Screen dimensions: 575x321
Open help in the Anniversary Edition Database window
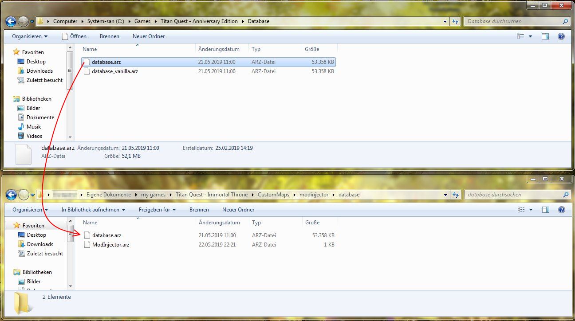click(x=561, y=36)
